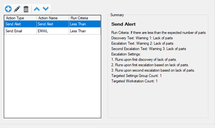Click the Targeted Workstation Count text
This screenshot has height=128, width=215.
pyautogui.click(x=134, y=81)
